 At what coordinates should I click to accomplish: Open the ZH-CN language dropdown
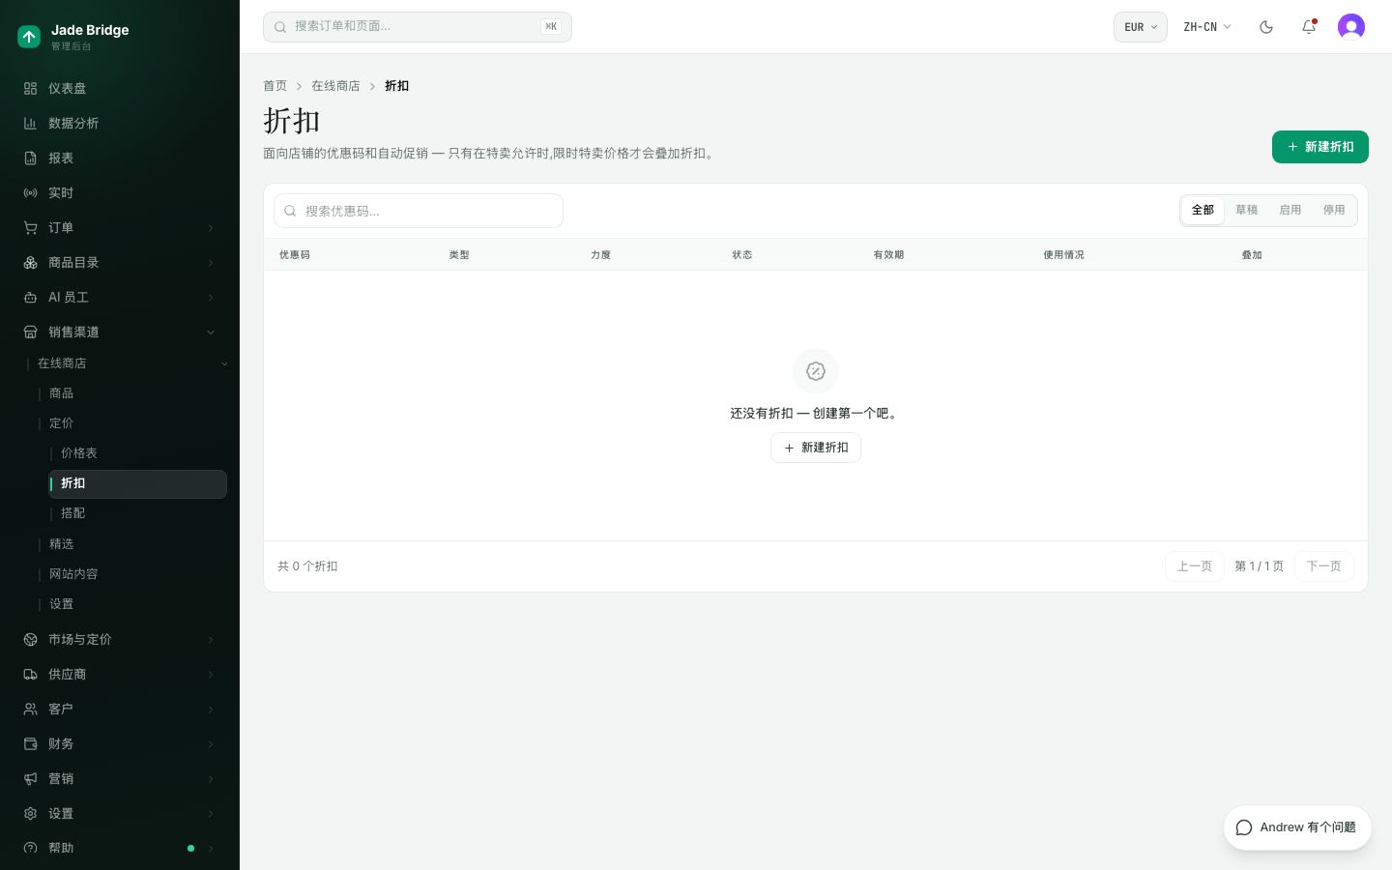(x=1207, y=27)
